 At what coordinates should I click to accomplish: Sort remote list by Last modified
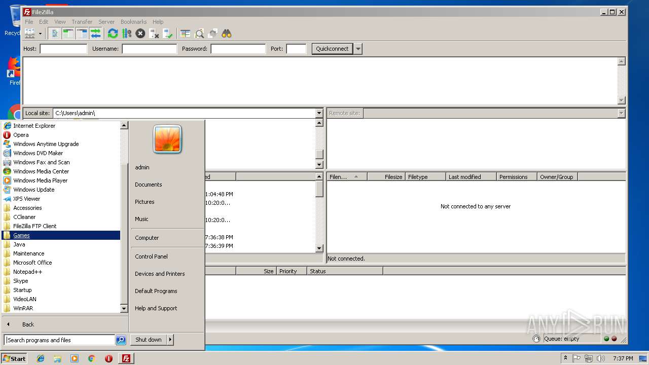click(x=471, y=177)
